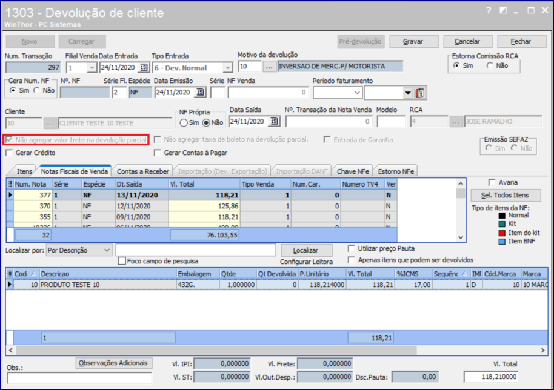554x390 pixels.
Task: Open calendar picker for Data Emissão
Action: click(200, 93)
